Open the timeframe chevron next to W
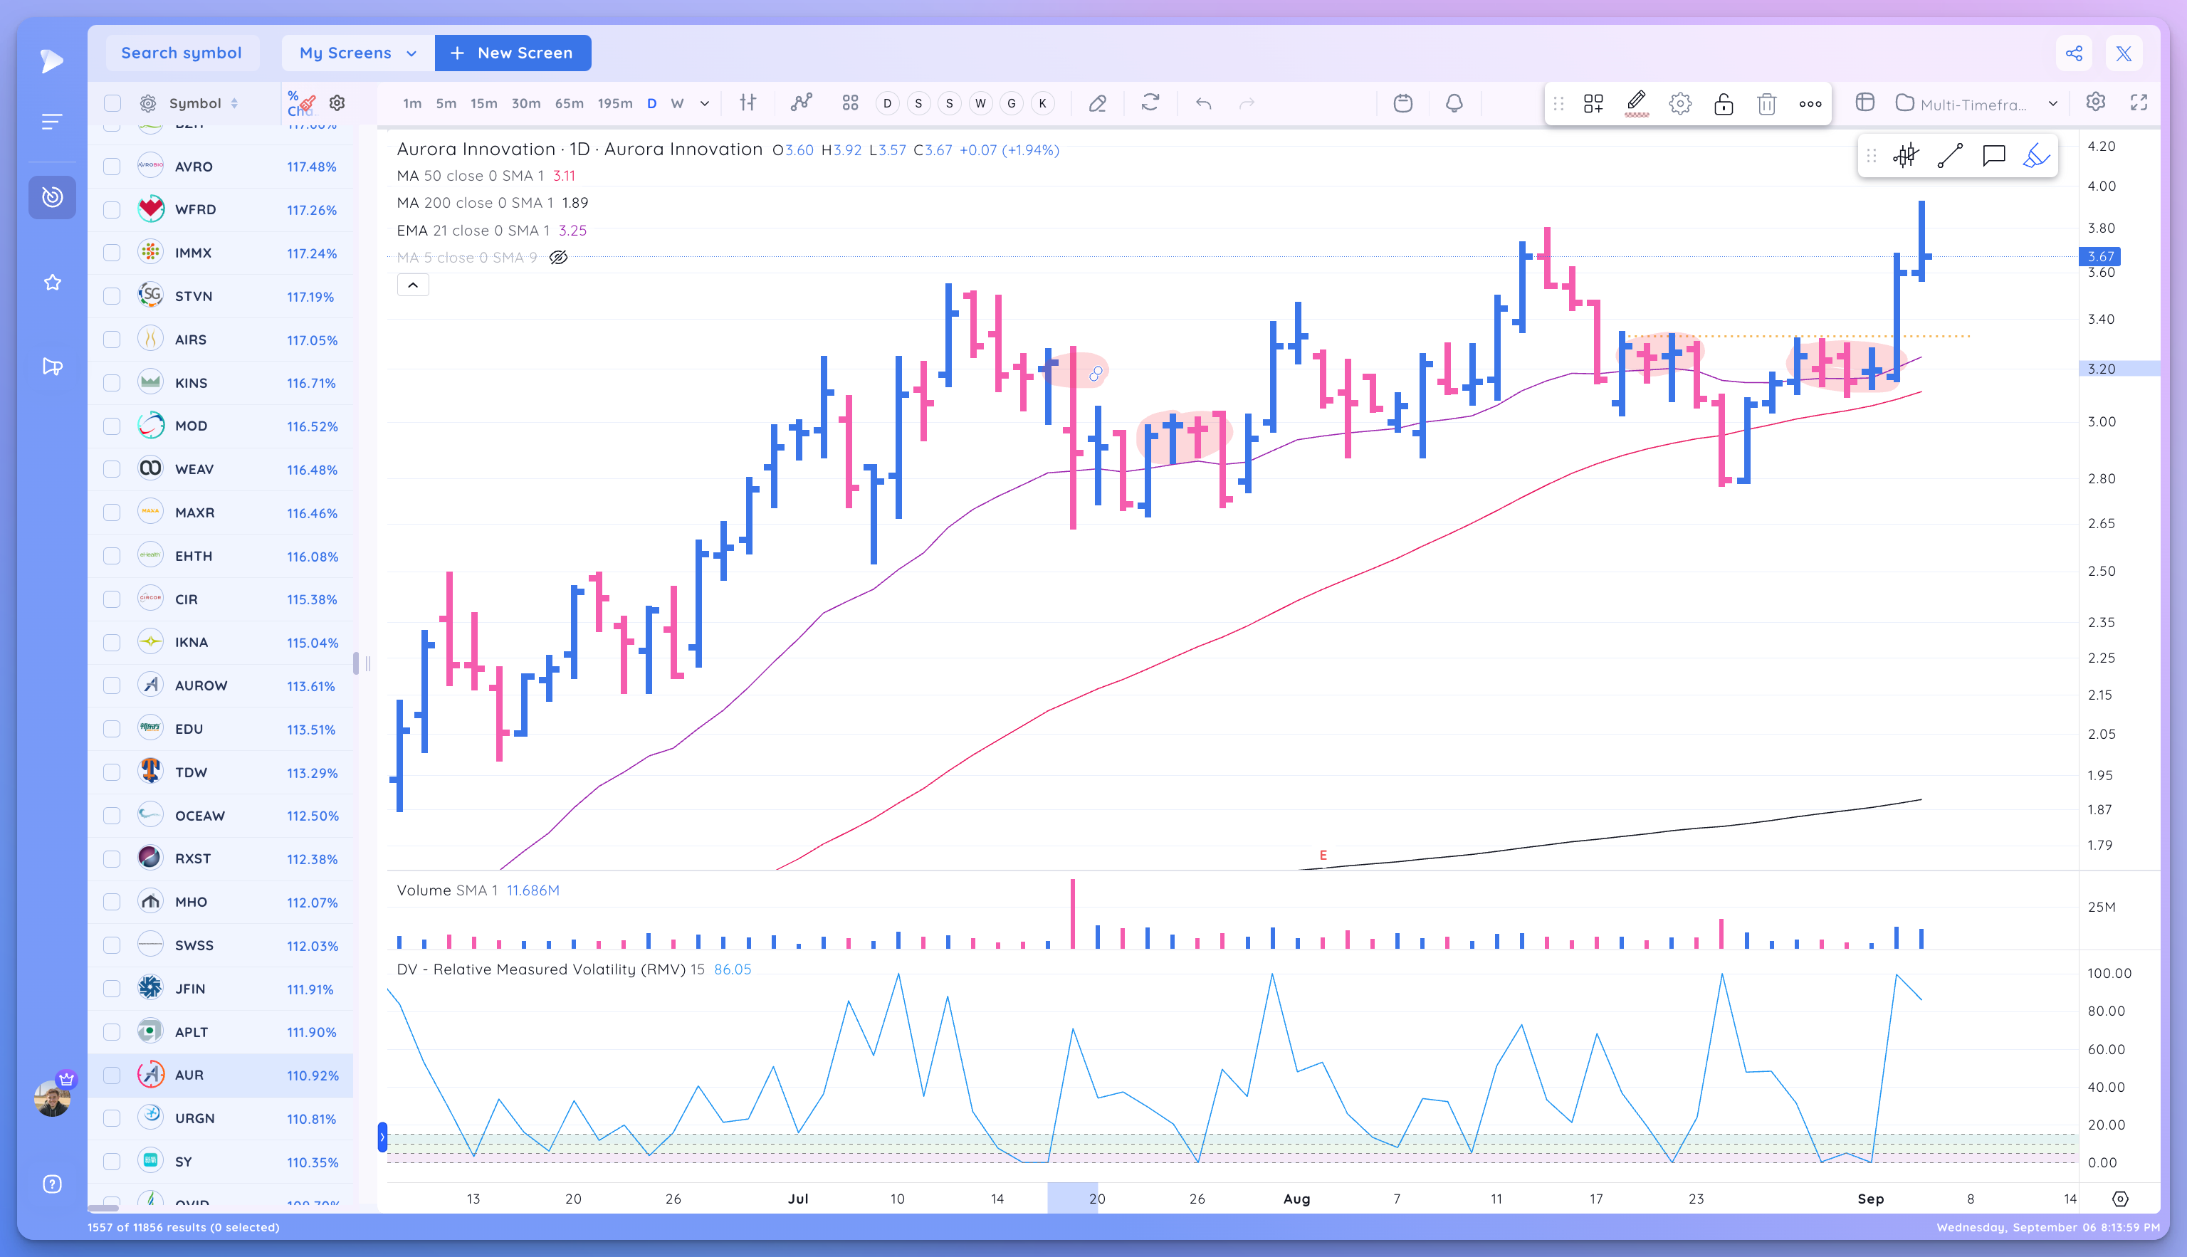 click(x=703, y=102)
